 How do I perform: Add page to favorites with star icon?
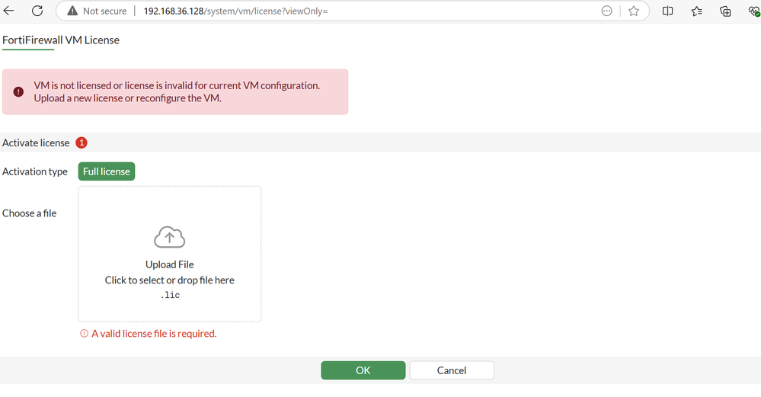click(x=633, y=11)
